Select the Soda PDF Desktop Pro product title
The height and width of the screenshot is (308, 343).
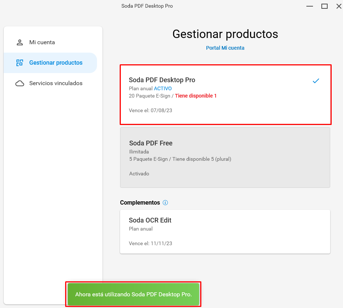[x=162, y=80]
